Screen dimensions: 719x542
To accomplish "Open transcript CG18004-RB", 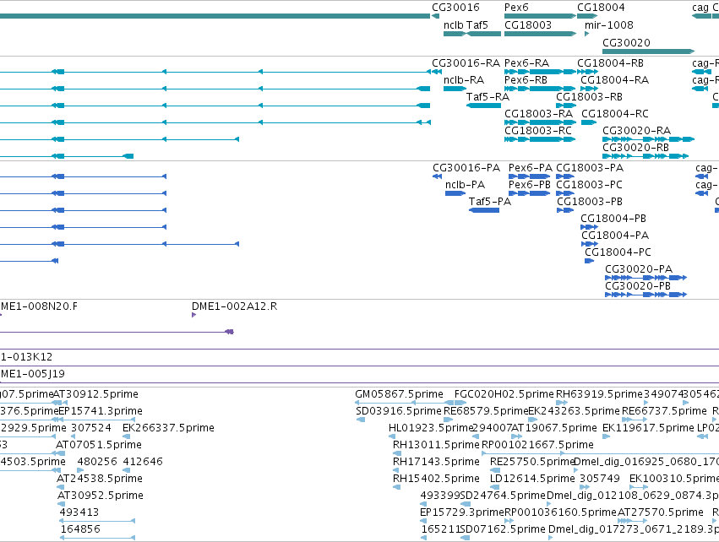I will click(610, 63).
